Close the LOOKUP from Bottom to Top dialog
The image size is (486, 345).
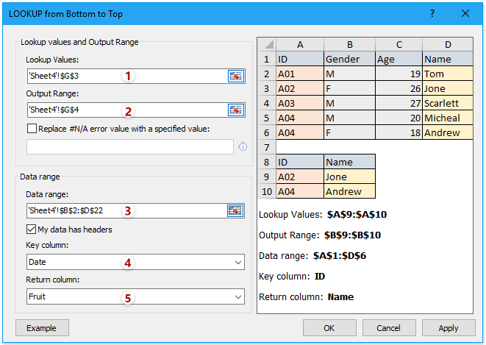pos(465,13)
